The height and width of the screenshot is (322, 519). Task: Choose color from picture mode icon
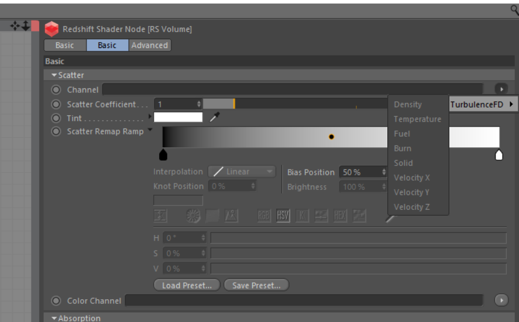231,216
